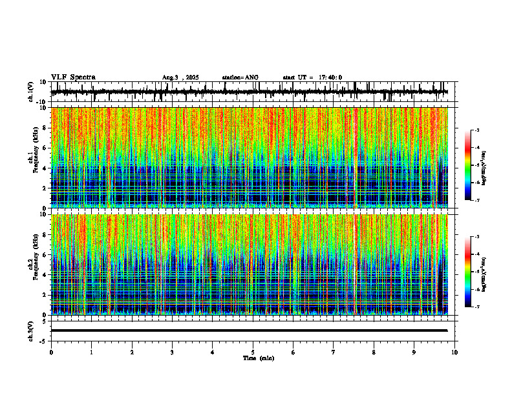Click the time axis tick label "3"
Image resolution: width=512 pixels, height=395 pixels.
click(x=172, y=352)
